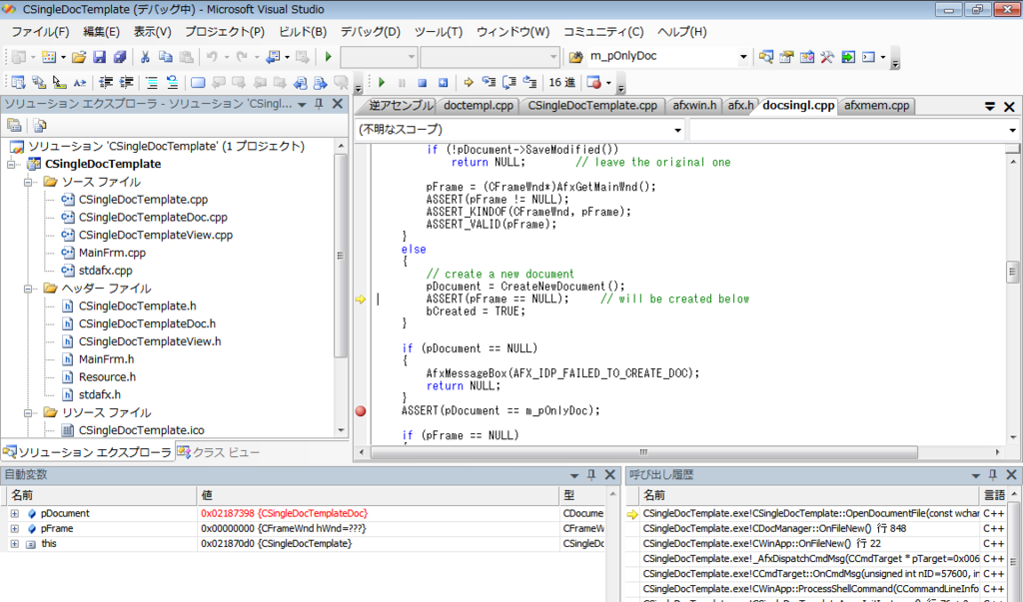Image resolution: width=1023 pixels, height=602 pixels.
Task: Switch to the 逆アセンブル tab
Action: pos(400,106)
